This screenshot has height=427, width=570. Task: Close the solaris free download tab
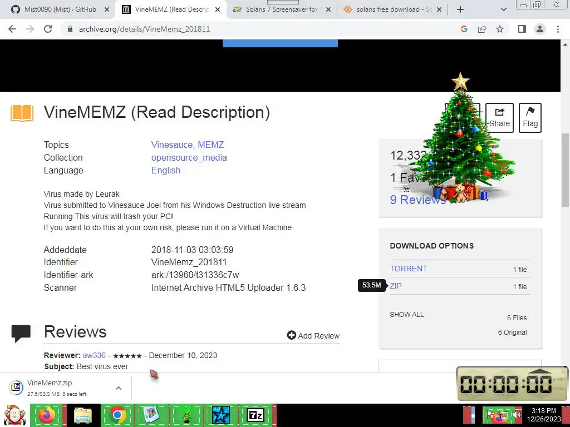(x=439, y=9)
